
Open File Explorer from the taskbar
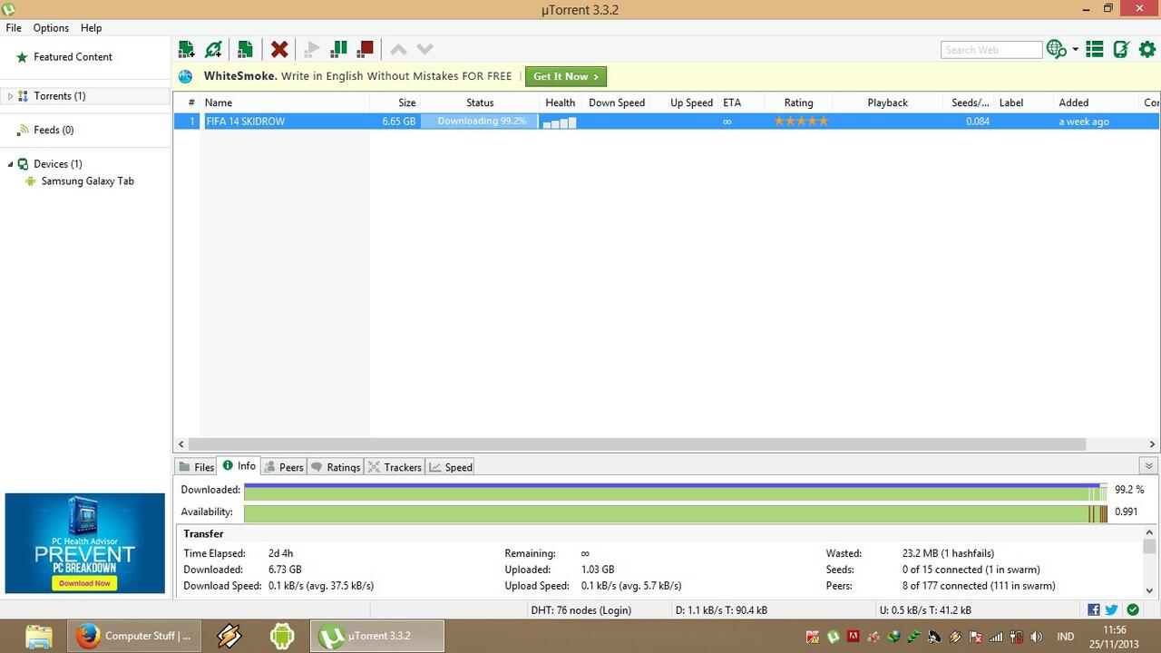tap(39, 636)
